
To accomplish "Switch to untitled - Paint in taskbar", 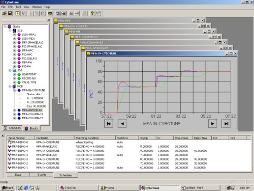I will (x=200, y=188).
